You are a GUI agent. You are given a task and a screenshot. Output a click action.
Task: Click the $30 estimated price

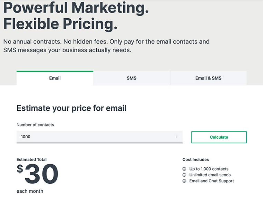pos(38,174)
